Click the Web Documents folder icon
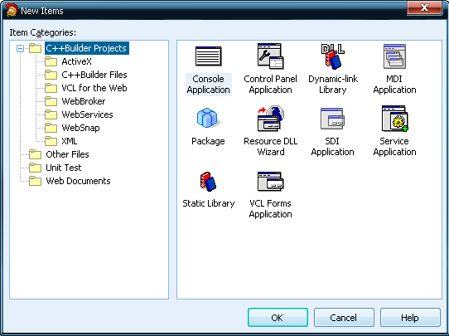The width and height of the screenshot is (449, 336). [36, 181]
